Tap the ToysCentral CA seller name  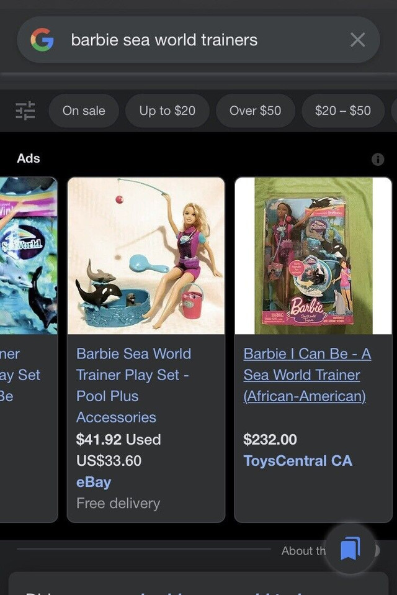click(x=297, y=461)
